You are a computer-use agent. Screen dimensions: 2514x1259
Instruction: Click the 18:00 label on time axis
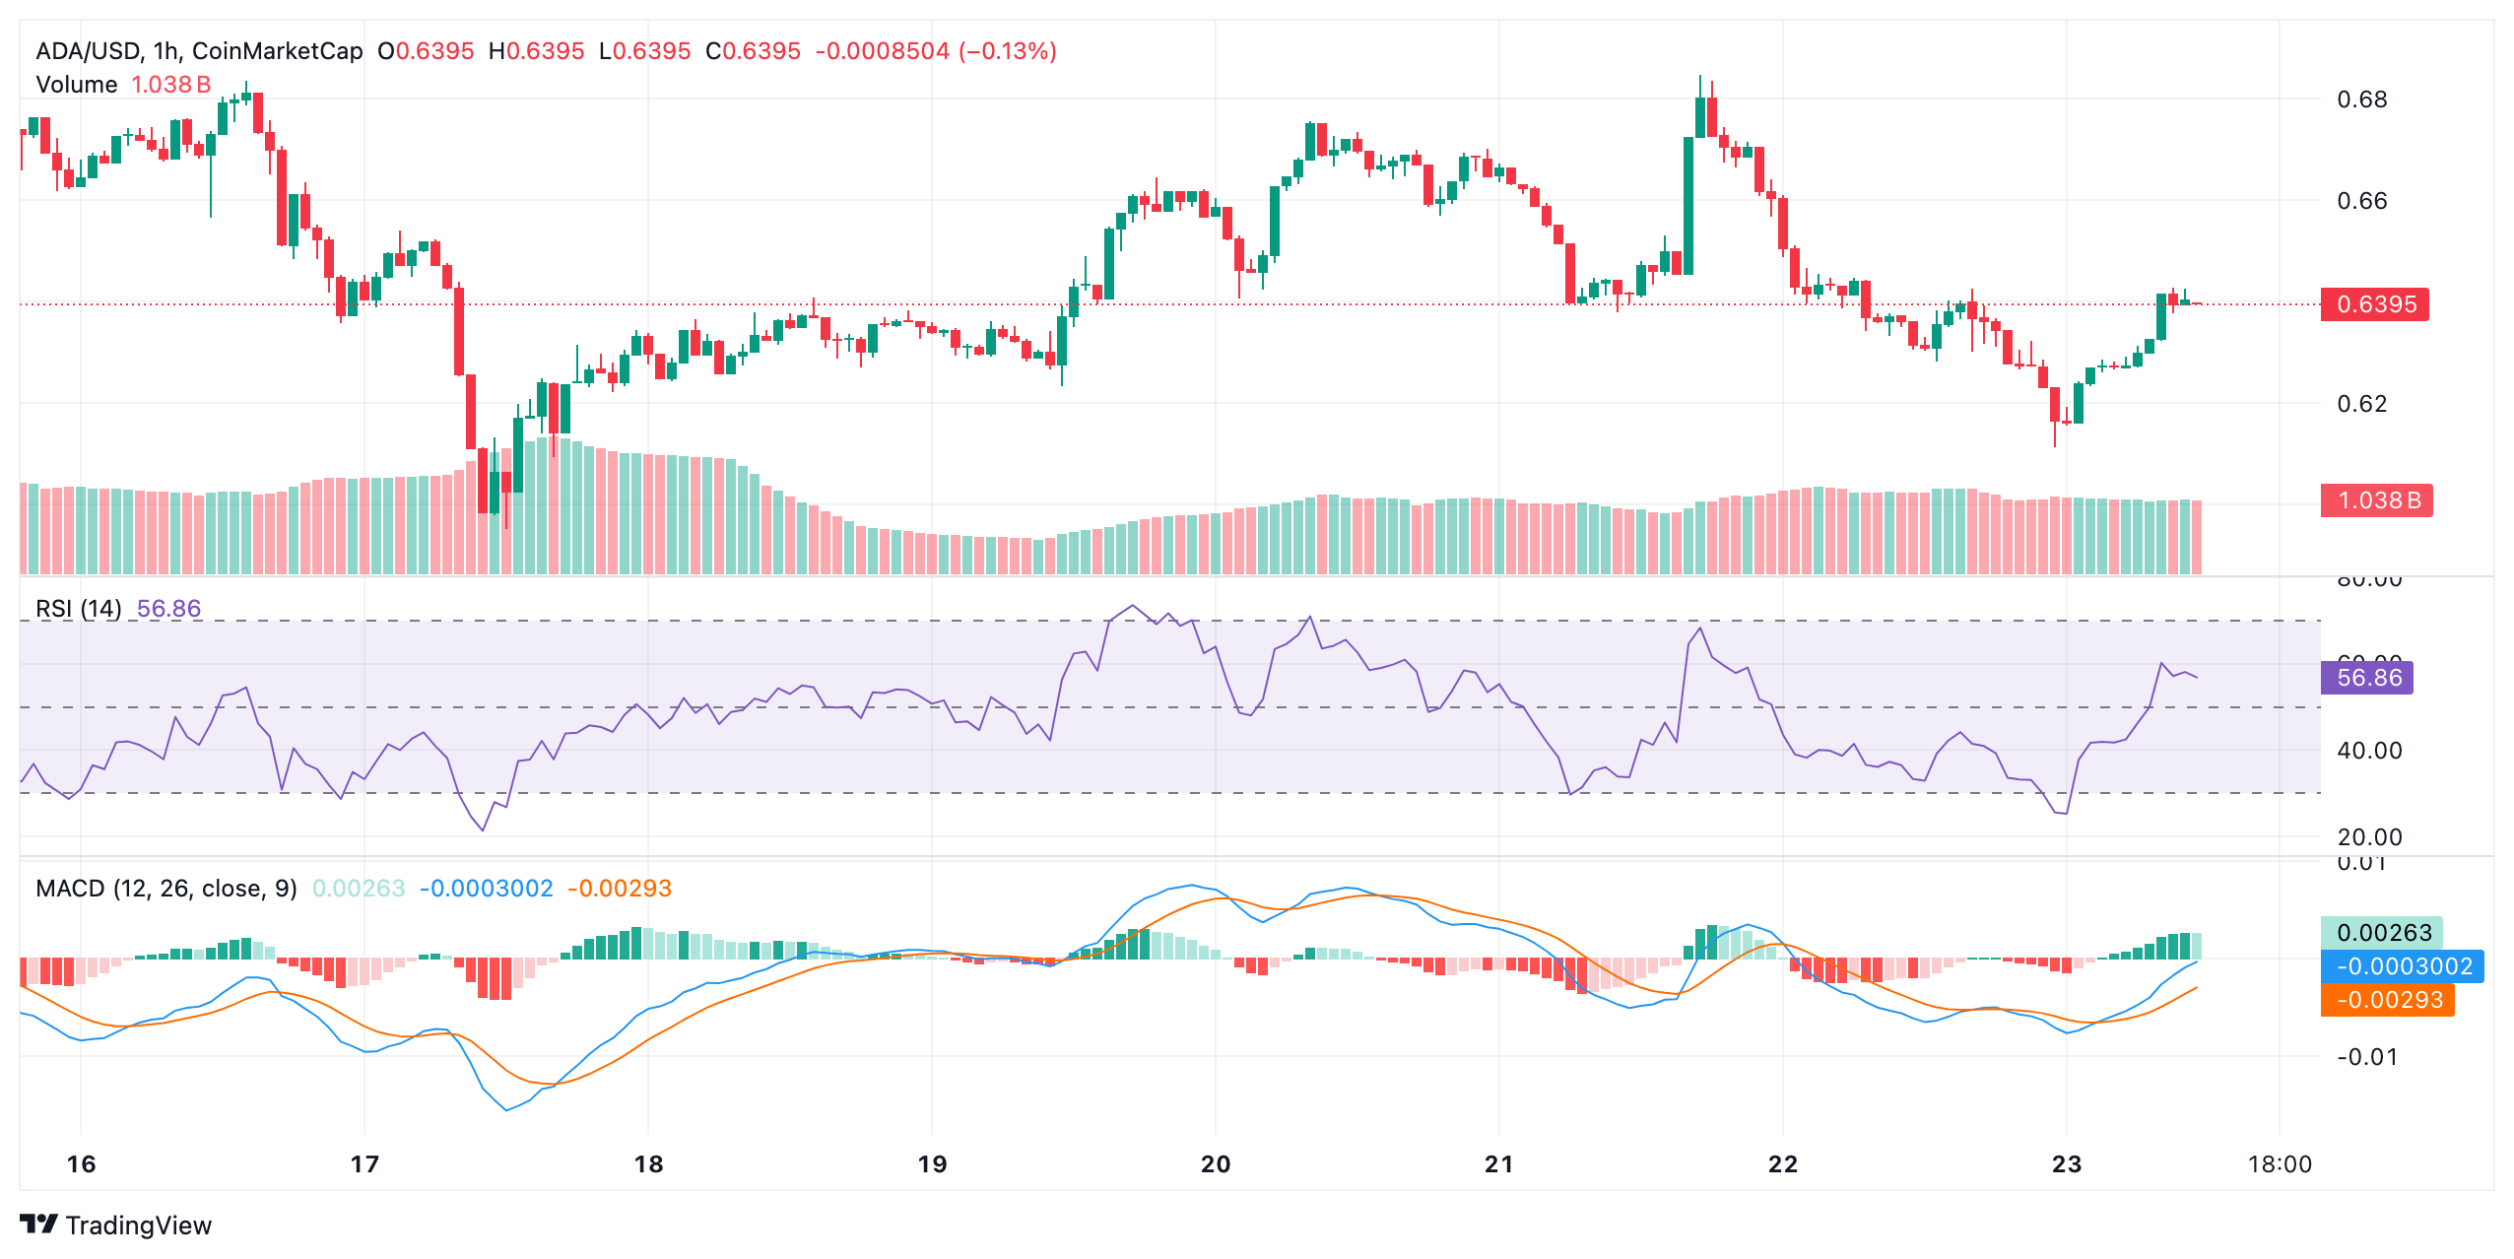click(2280, 1164)
